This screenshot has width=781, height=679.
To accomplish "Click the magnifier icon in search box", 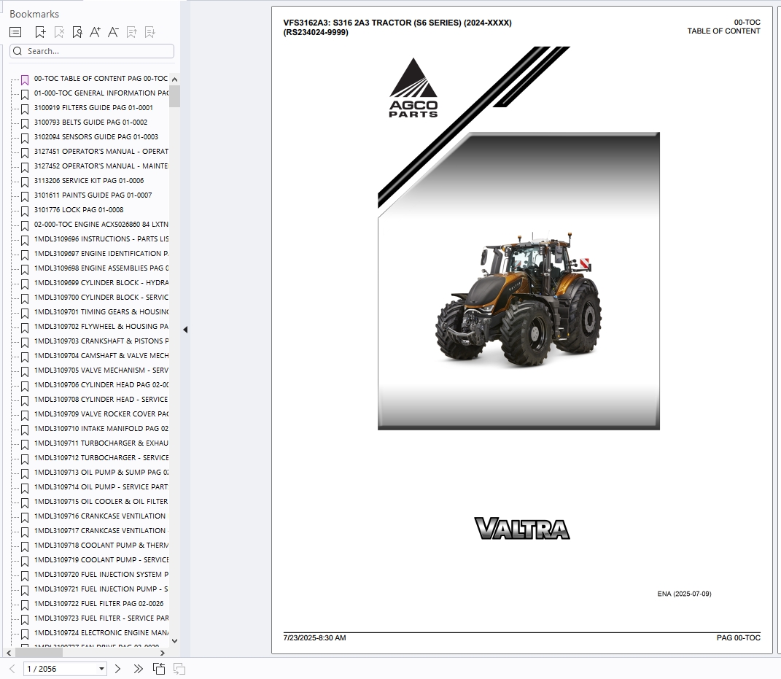I will click(x=18, y=51).
